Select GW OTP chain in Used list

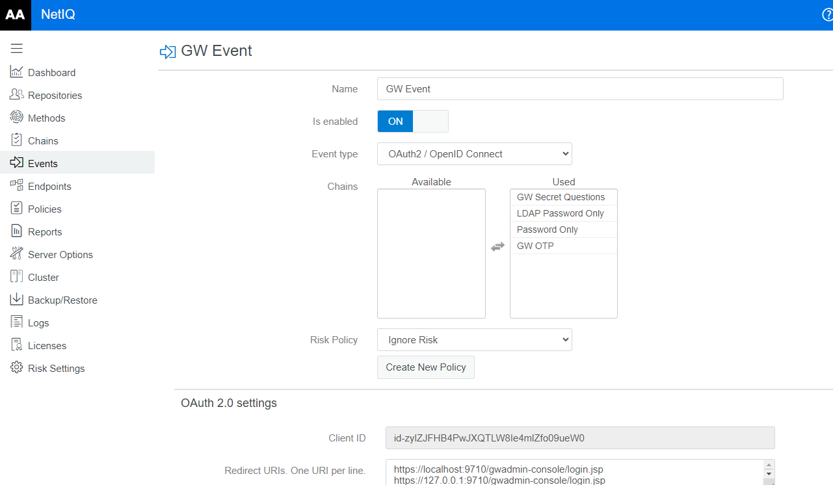click(564, 246)
